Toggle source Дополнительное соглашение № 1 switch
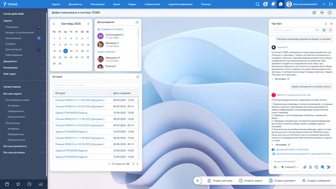 (x=273, y=154)
